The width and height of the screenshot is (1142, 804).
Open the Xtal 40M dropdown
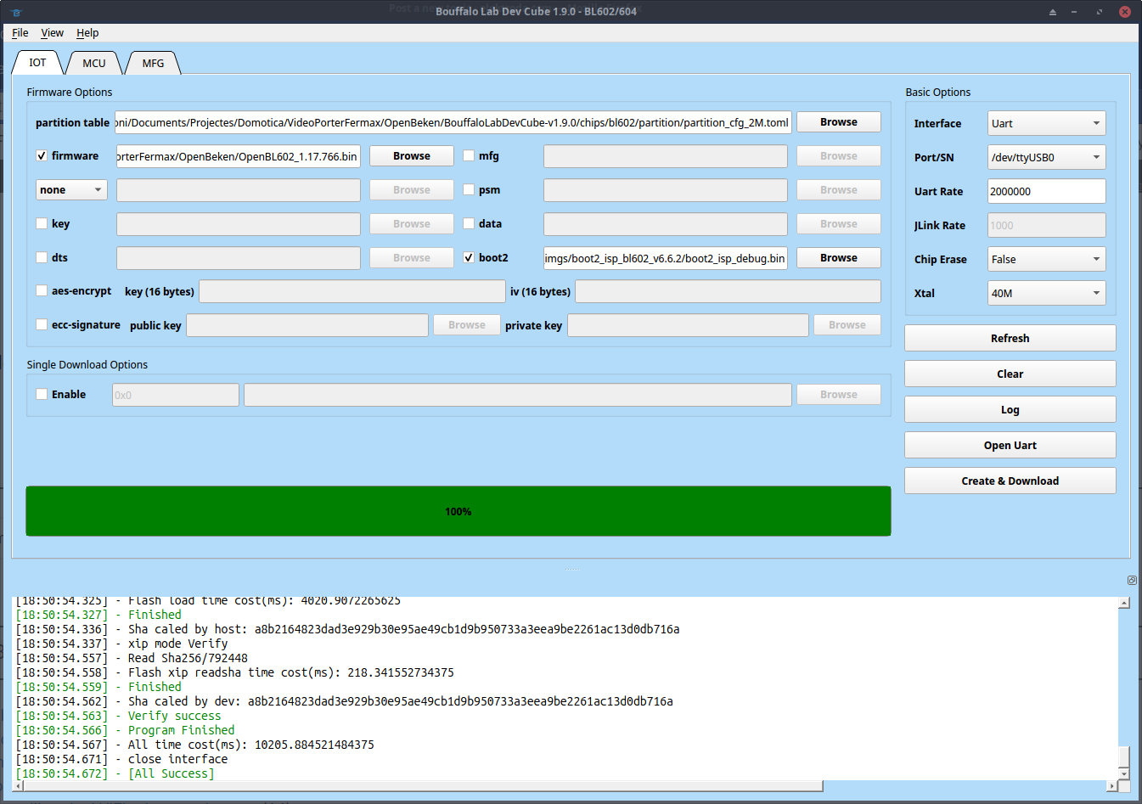point(1046,293)
